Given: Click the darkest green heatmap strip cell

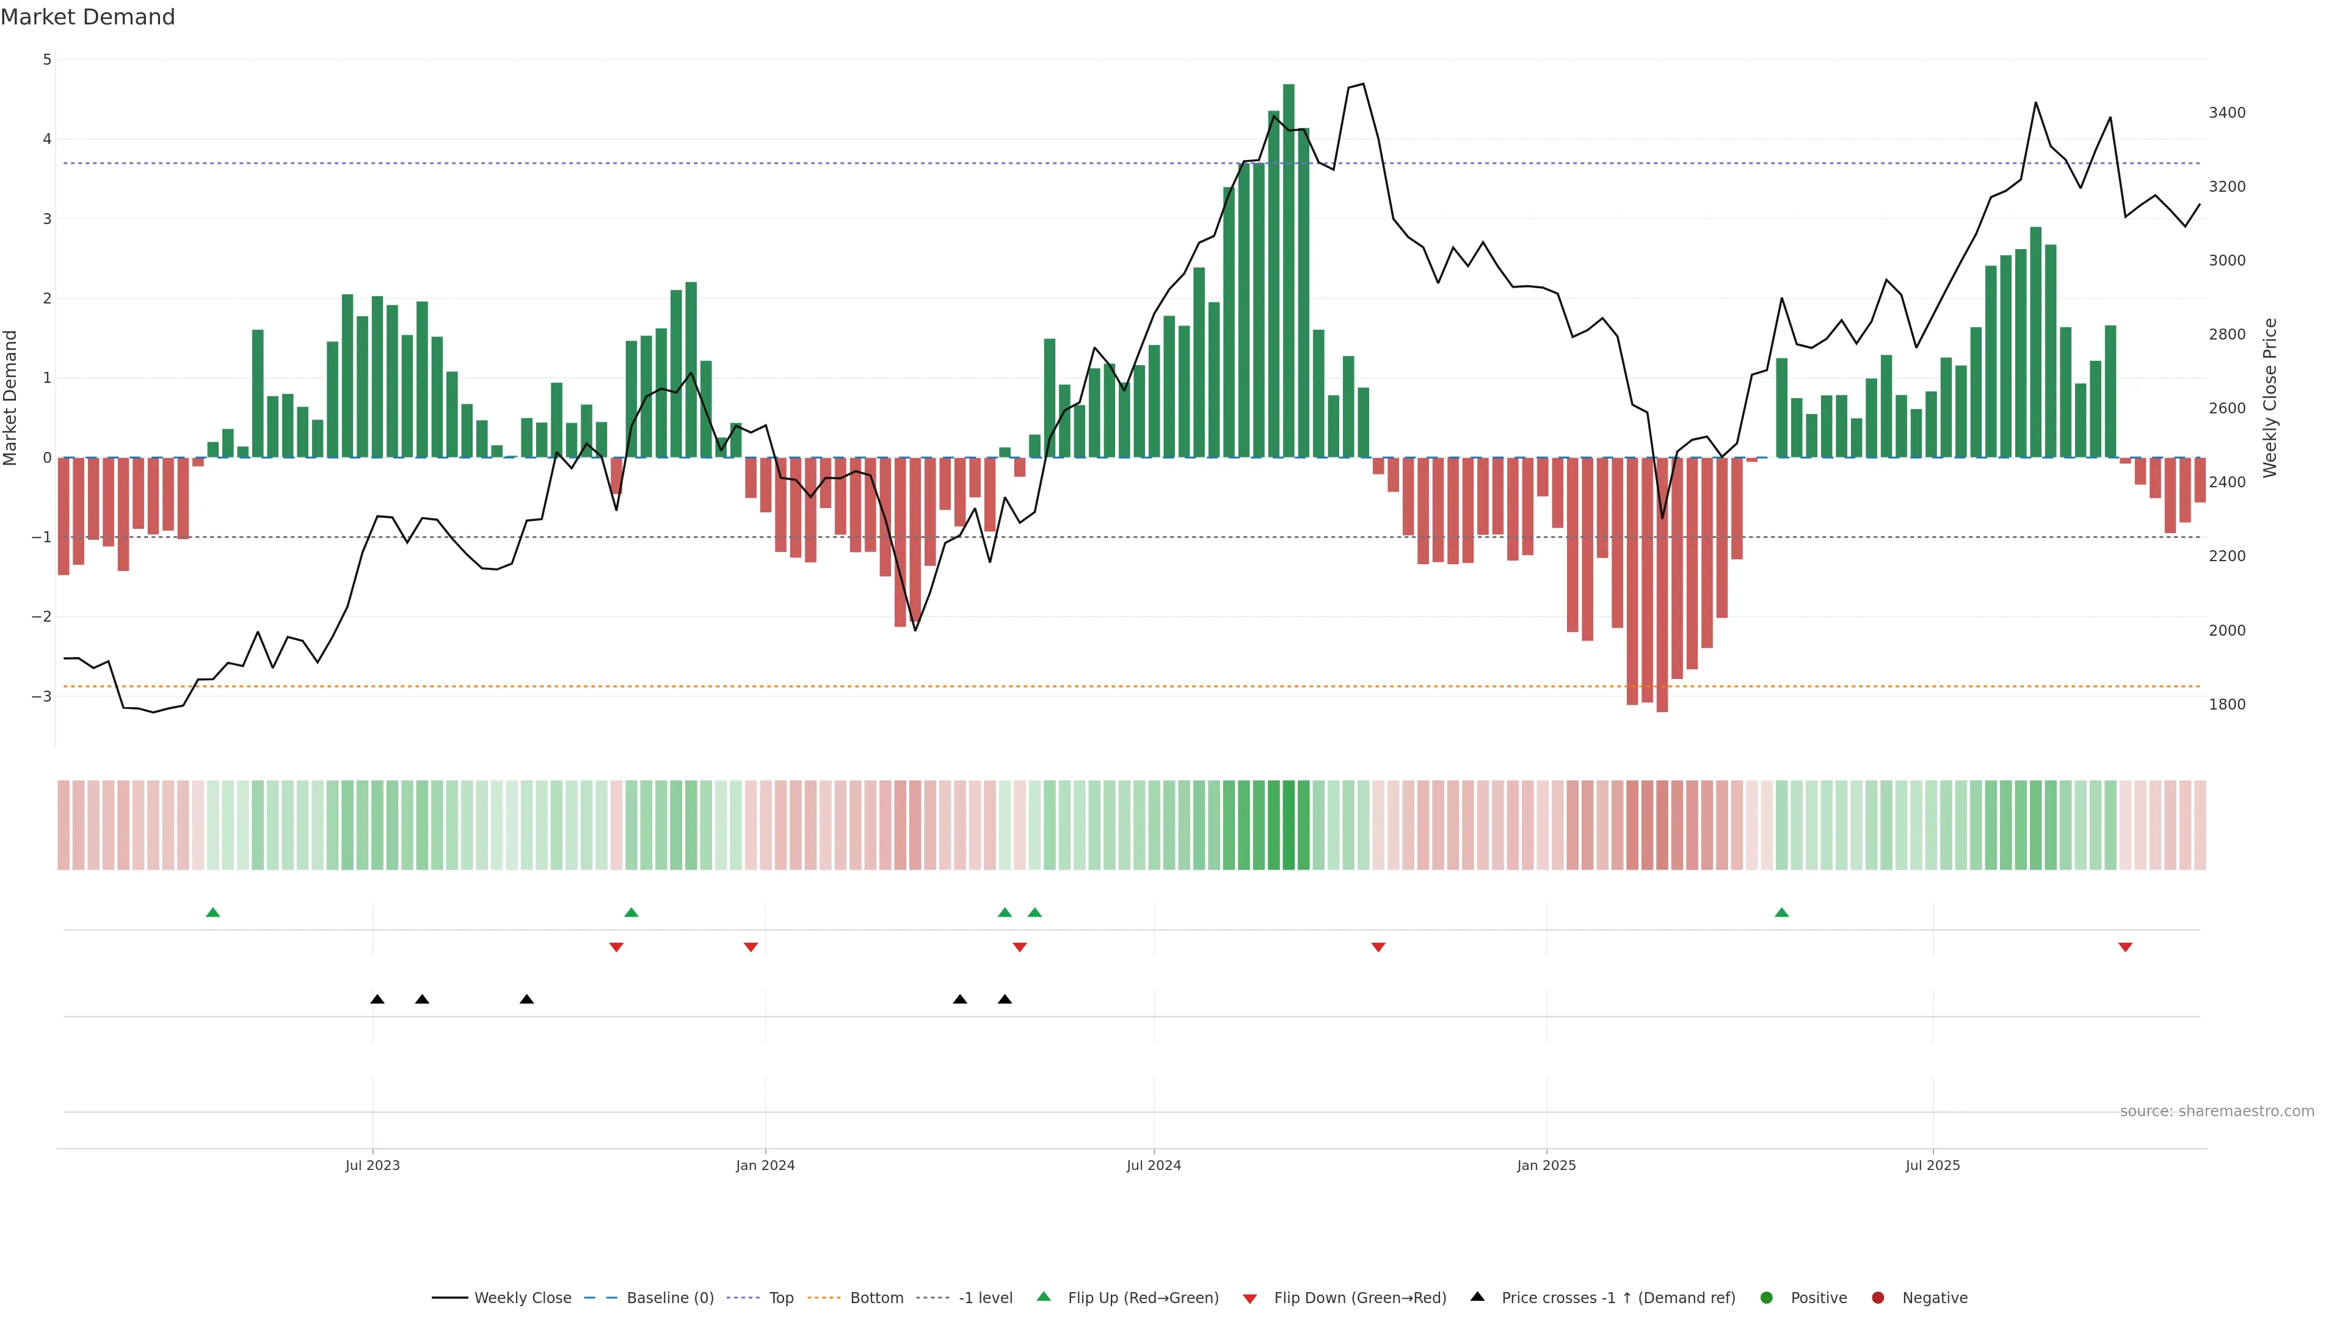Looking at the screenshot, I should [x=1288, y=825].
